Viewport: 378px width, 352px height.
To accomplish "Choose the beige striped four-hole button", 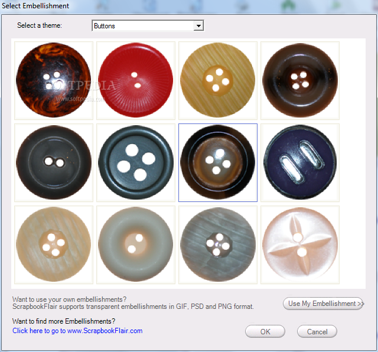I will (x=54, y=245).
